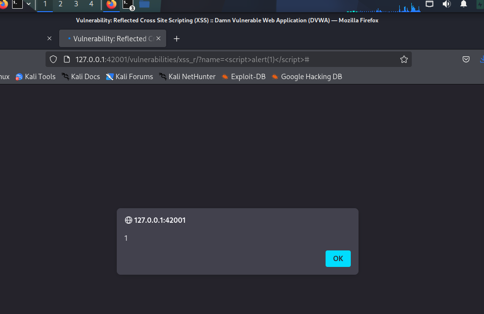The image size is (484, 314).
Task: Click the Exploit-DB bookmark favicon
Action: click(x=225, y=77)
